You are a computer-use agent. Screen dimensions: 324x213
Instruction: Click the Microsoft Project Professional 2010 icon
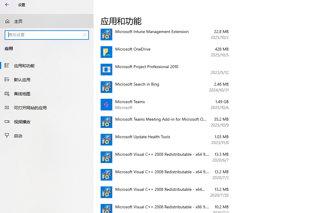pyautogui.click(x=106, y=70)
